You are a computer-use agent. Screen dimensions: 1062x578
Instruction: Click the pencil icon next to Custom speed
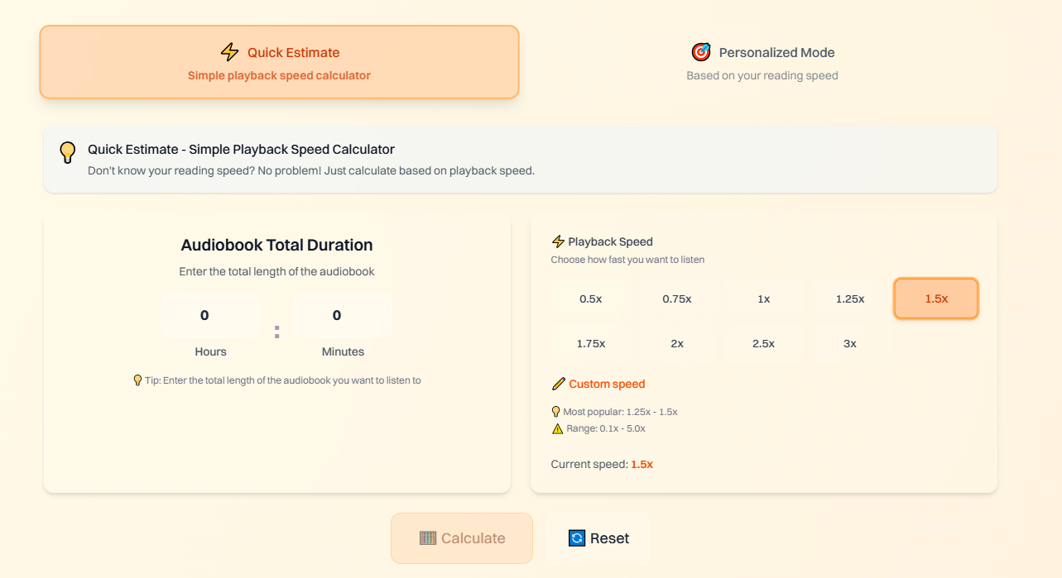559,384
